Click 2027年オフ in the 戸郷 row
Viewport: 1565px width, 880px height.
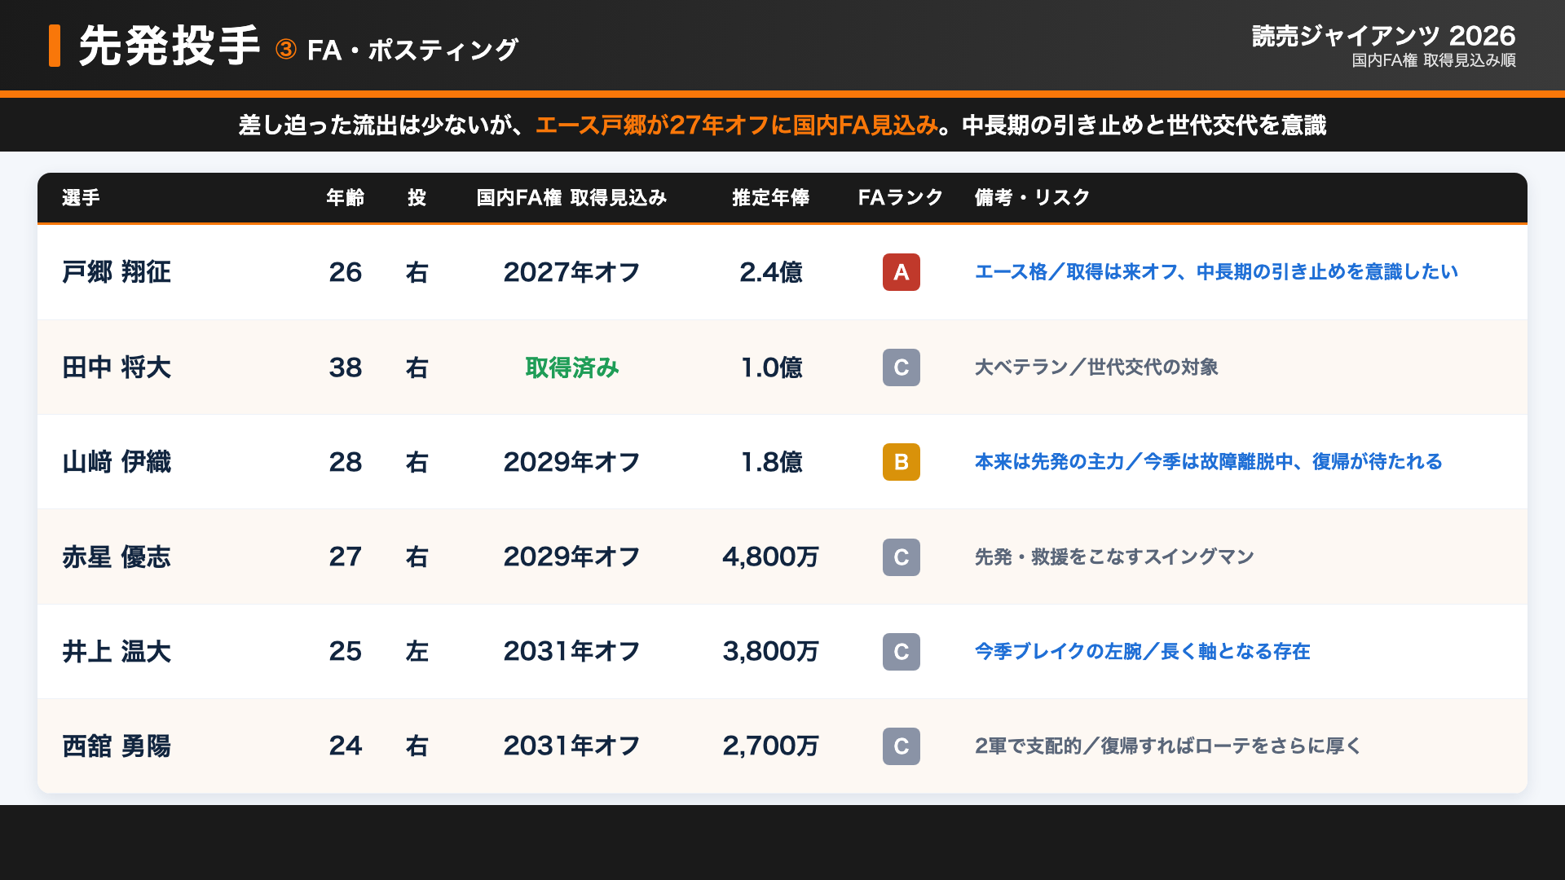coord(572,272)
